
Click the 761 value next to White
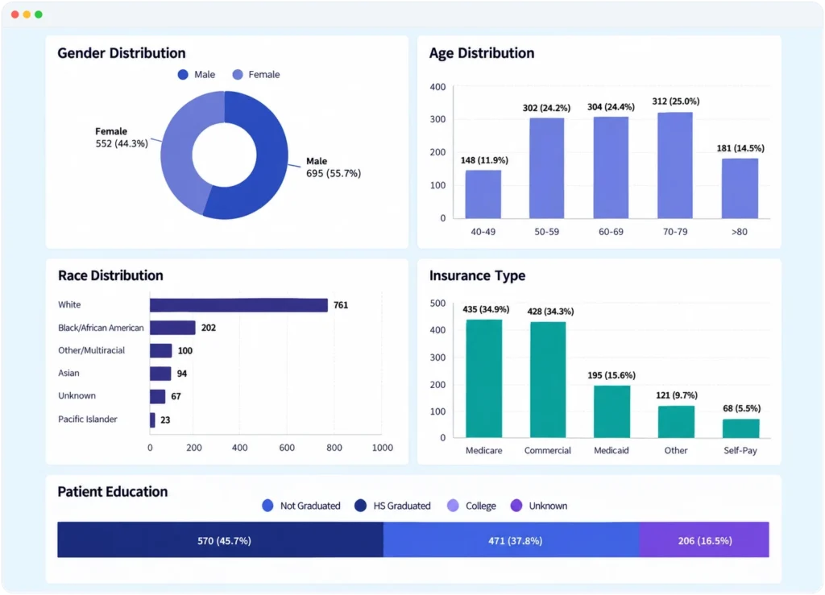click(x=341, y=305)
